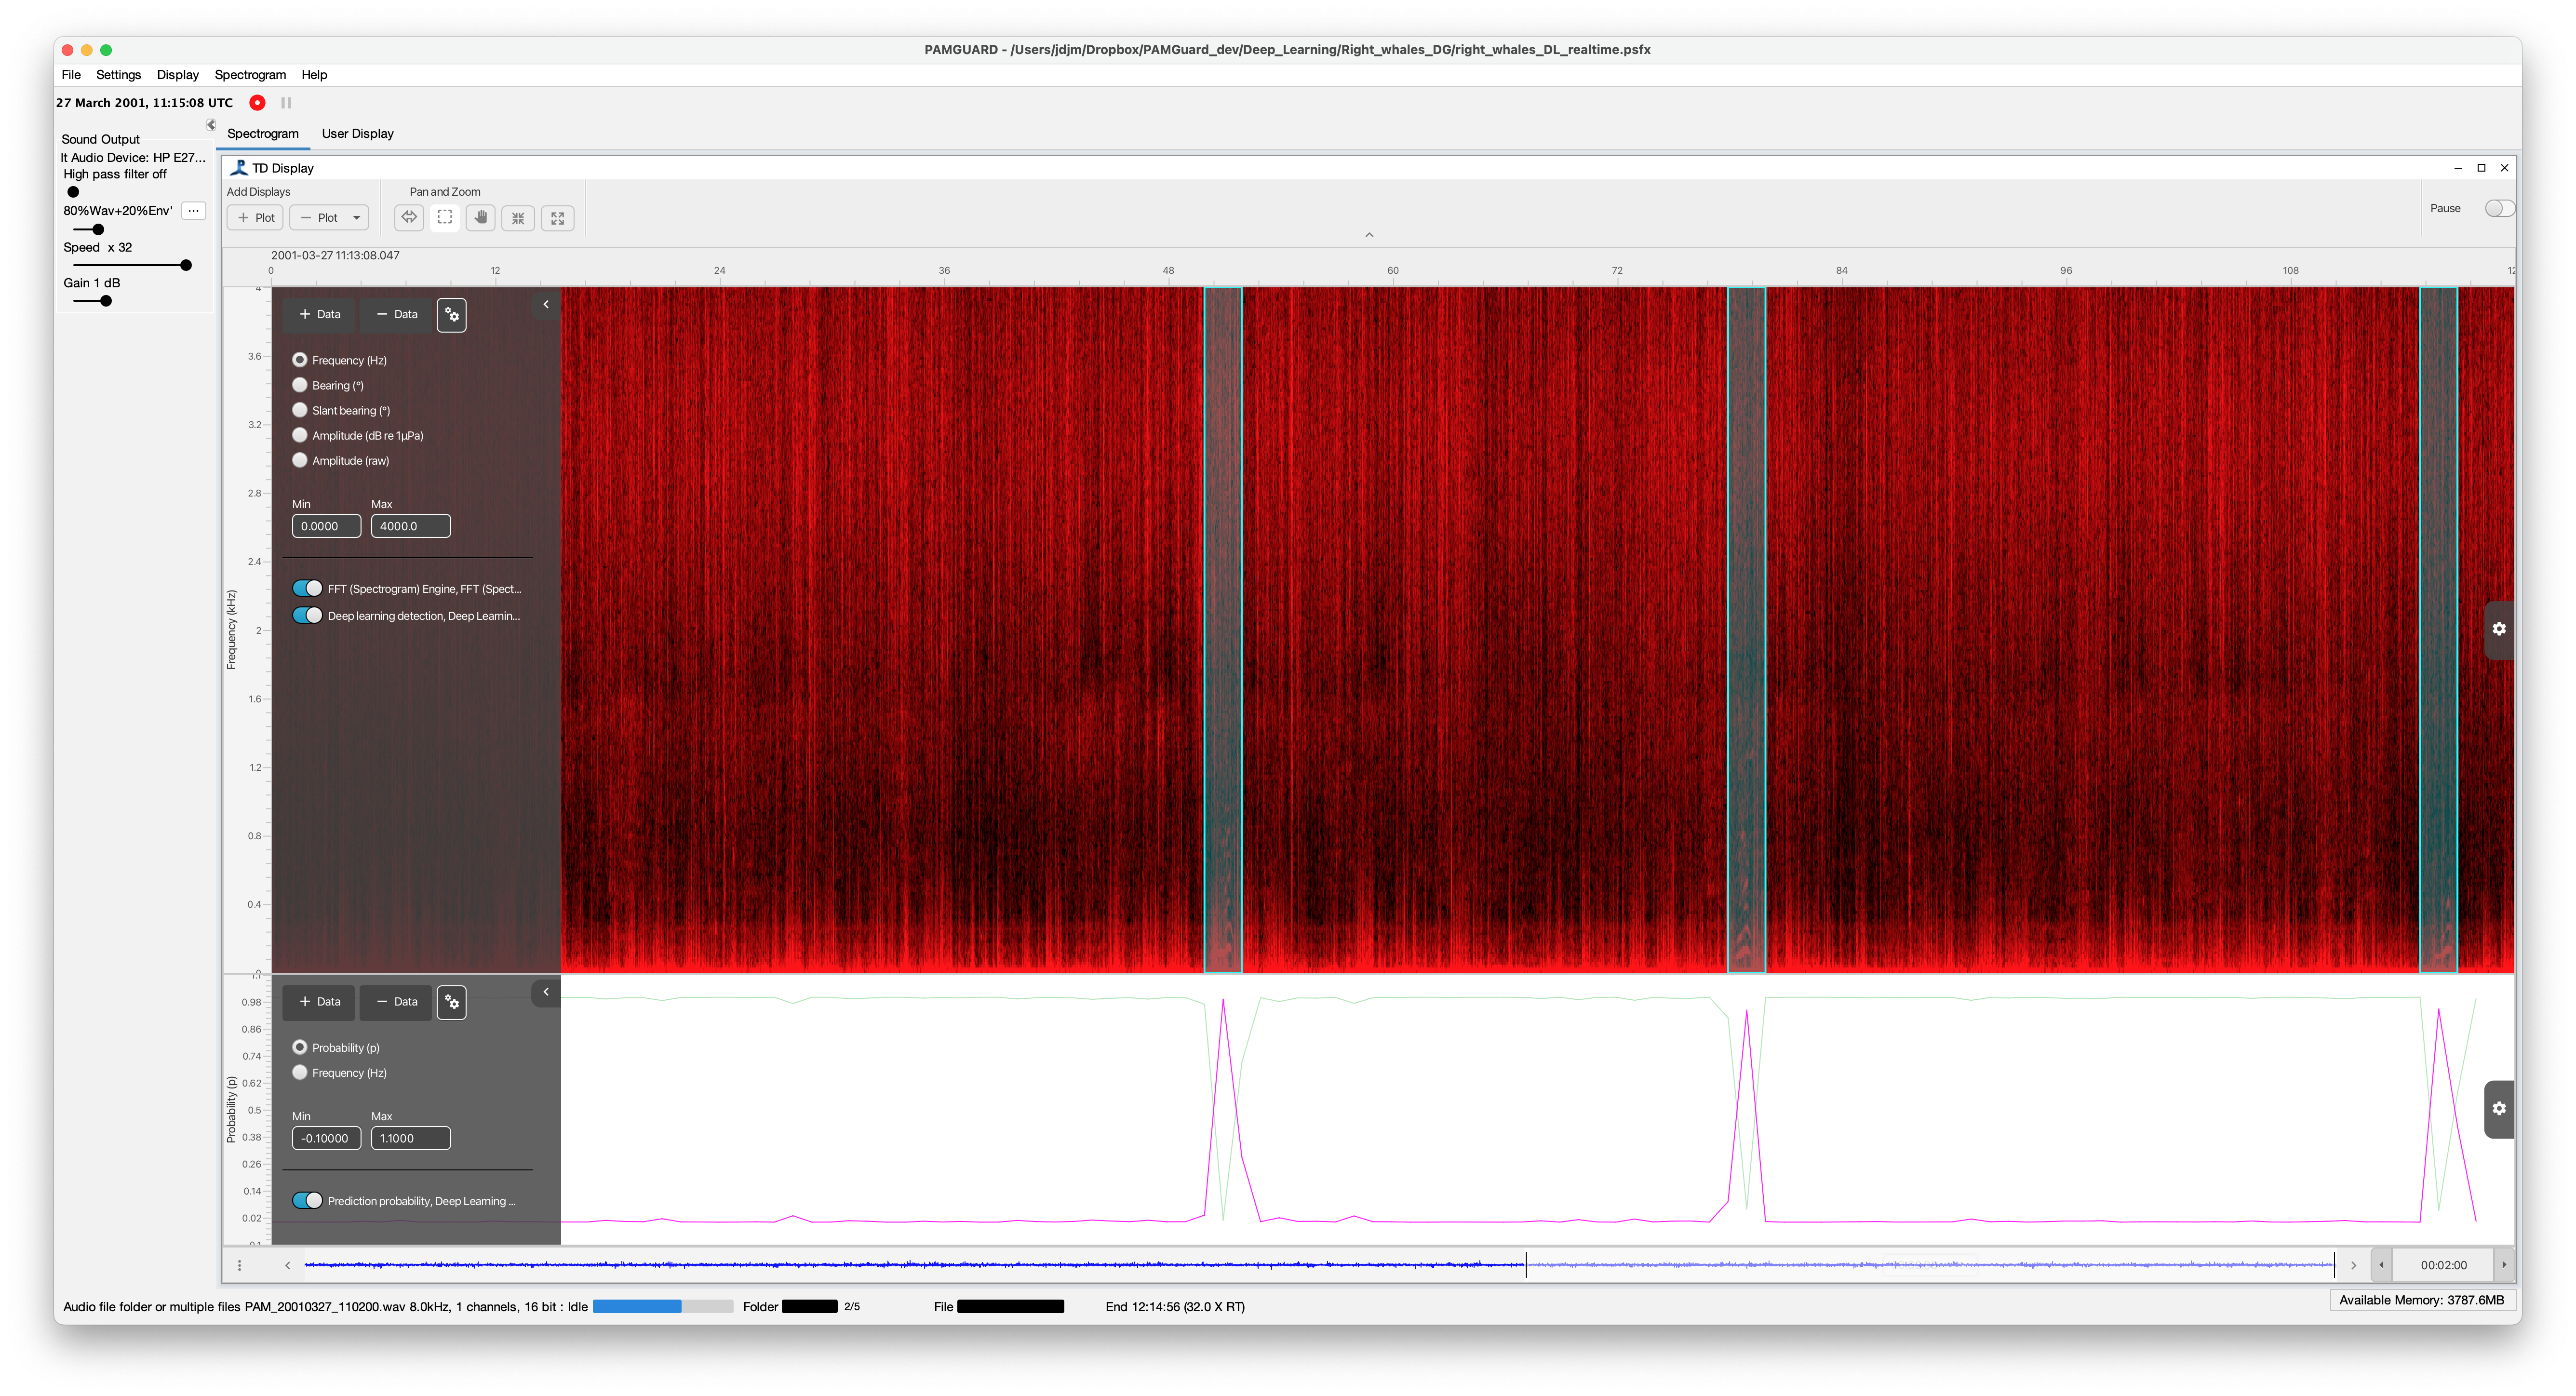The image size is (2576, 1396).
Task: Edit probability Min field -0.10000
Action: [326, 1138]
